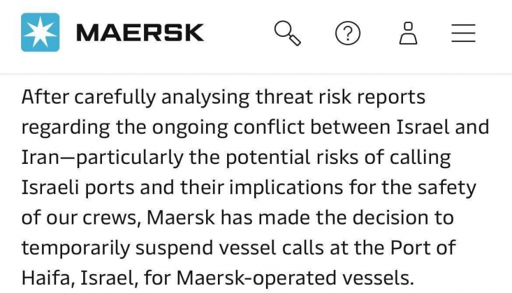Open the search magnifying glass icon
512x293 pixels.
287,33
